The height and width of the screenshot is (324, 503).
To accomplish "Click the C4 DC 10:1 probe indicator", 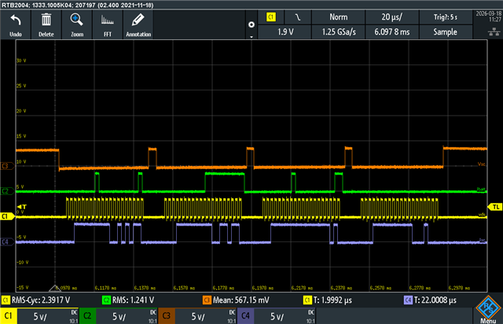I will pyautogui.click(x=311, y=316).
